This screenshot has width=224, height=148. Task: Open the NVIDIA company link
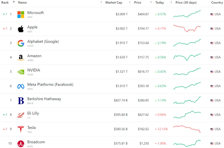(34, 70)
